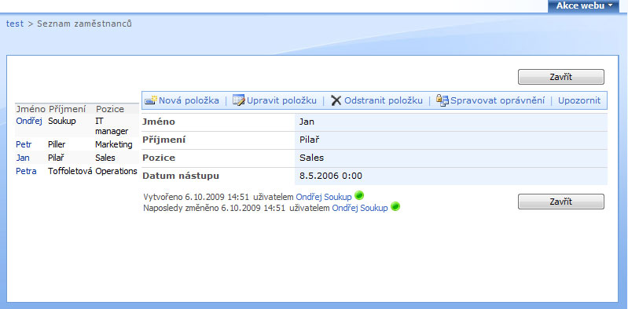Image resolution: width=628 pixels, height=309 pixels.
Task: Click the Příjmení column header in list
Action: point(68,109)
